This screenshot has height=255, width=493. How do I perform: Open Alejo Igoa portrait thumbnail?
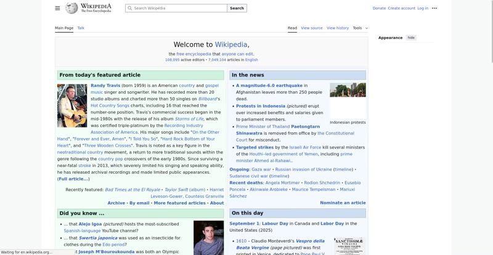[208, 238]
